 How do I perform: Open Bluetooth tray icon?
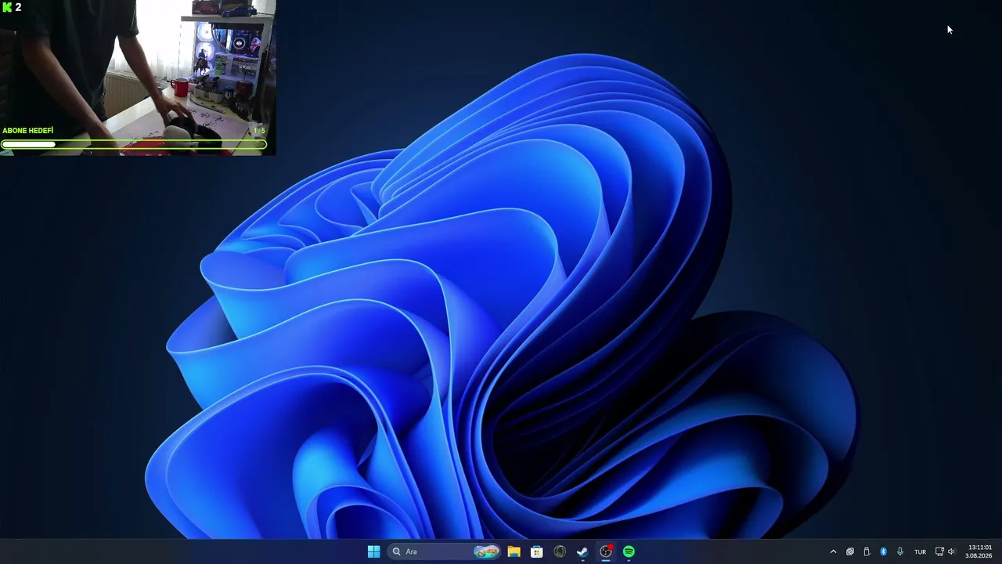884,551
